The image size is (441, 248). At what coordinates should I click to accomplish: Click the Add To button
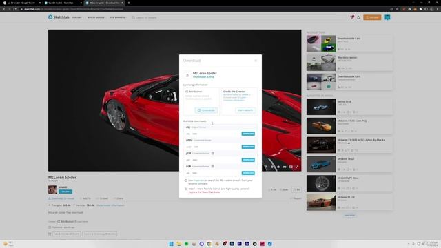point(85,198)
